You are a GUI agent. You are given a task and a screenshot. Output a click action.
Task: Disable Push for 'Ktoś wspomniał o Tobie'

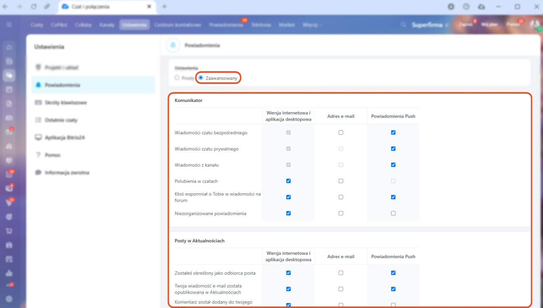point(393,197)
